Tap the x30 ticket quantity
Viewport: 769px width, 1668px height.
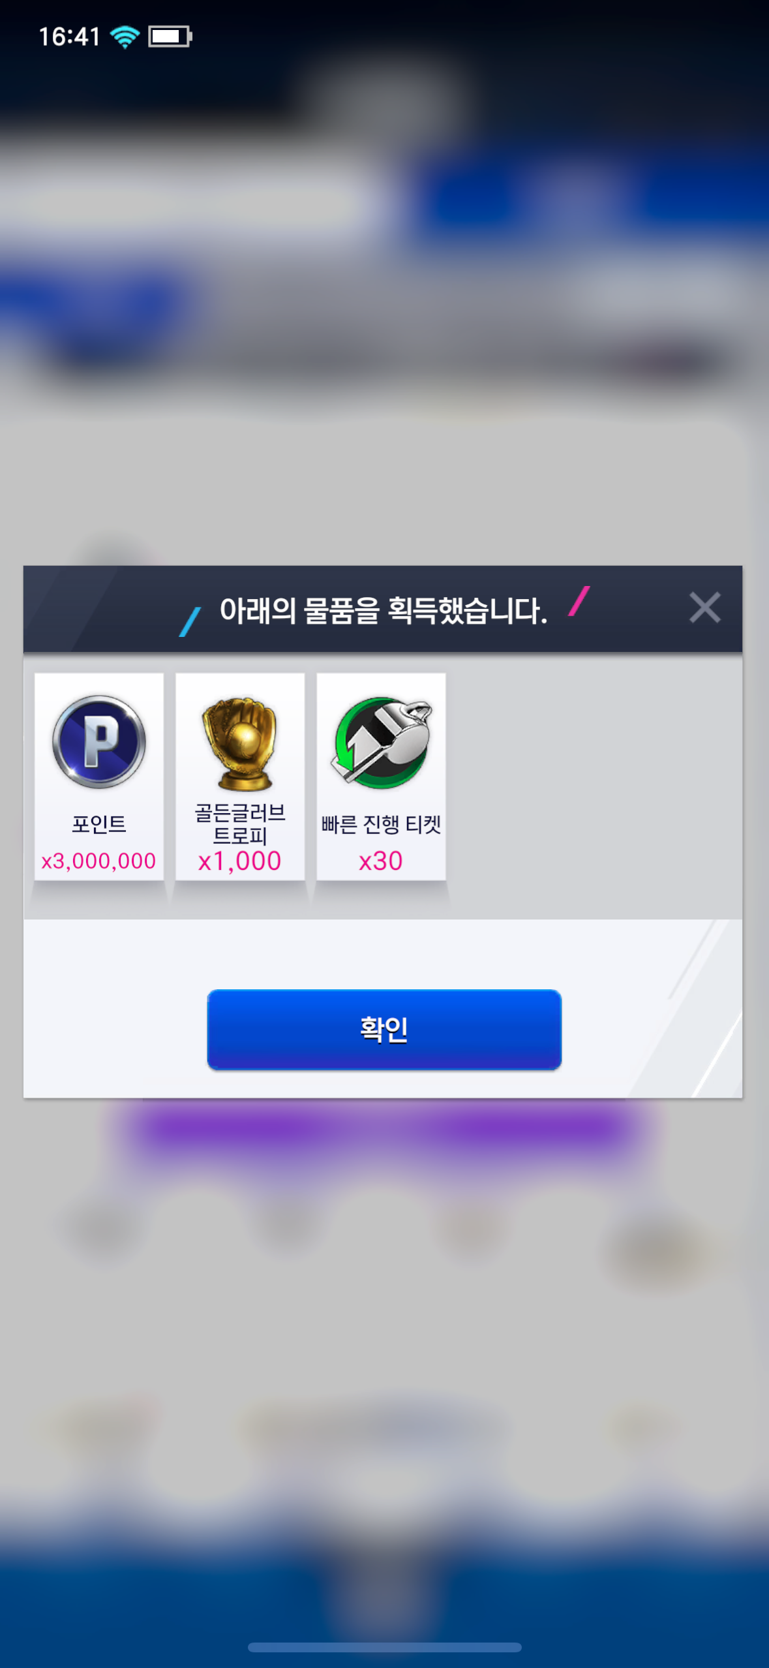pos(381,861)
